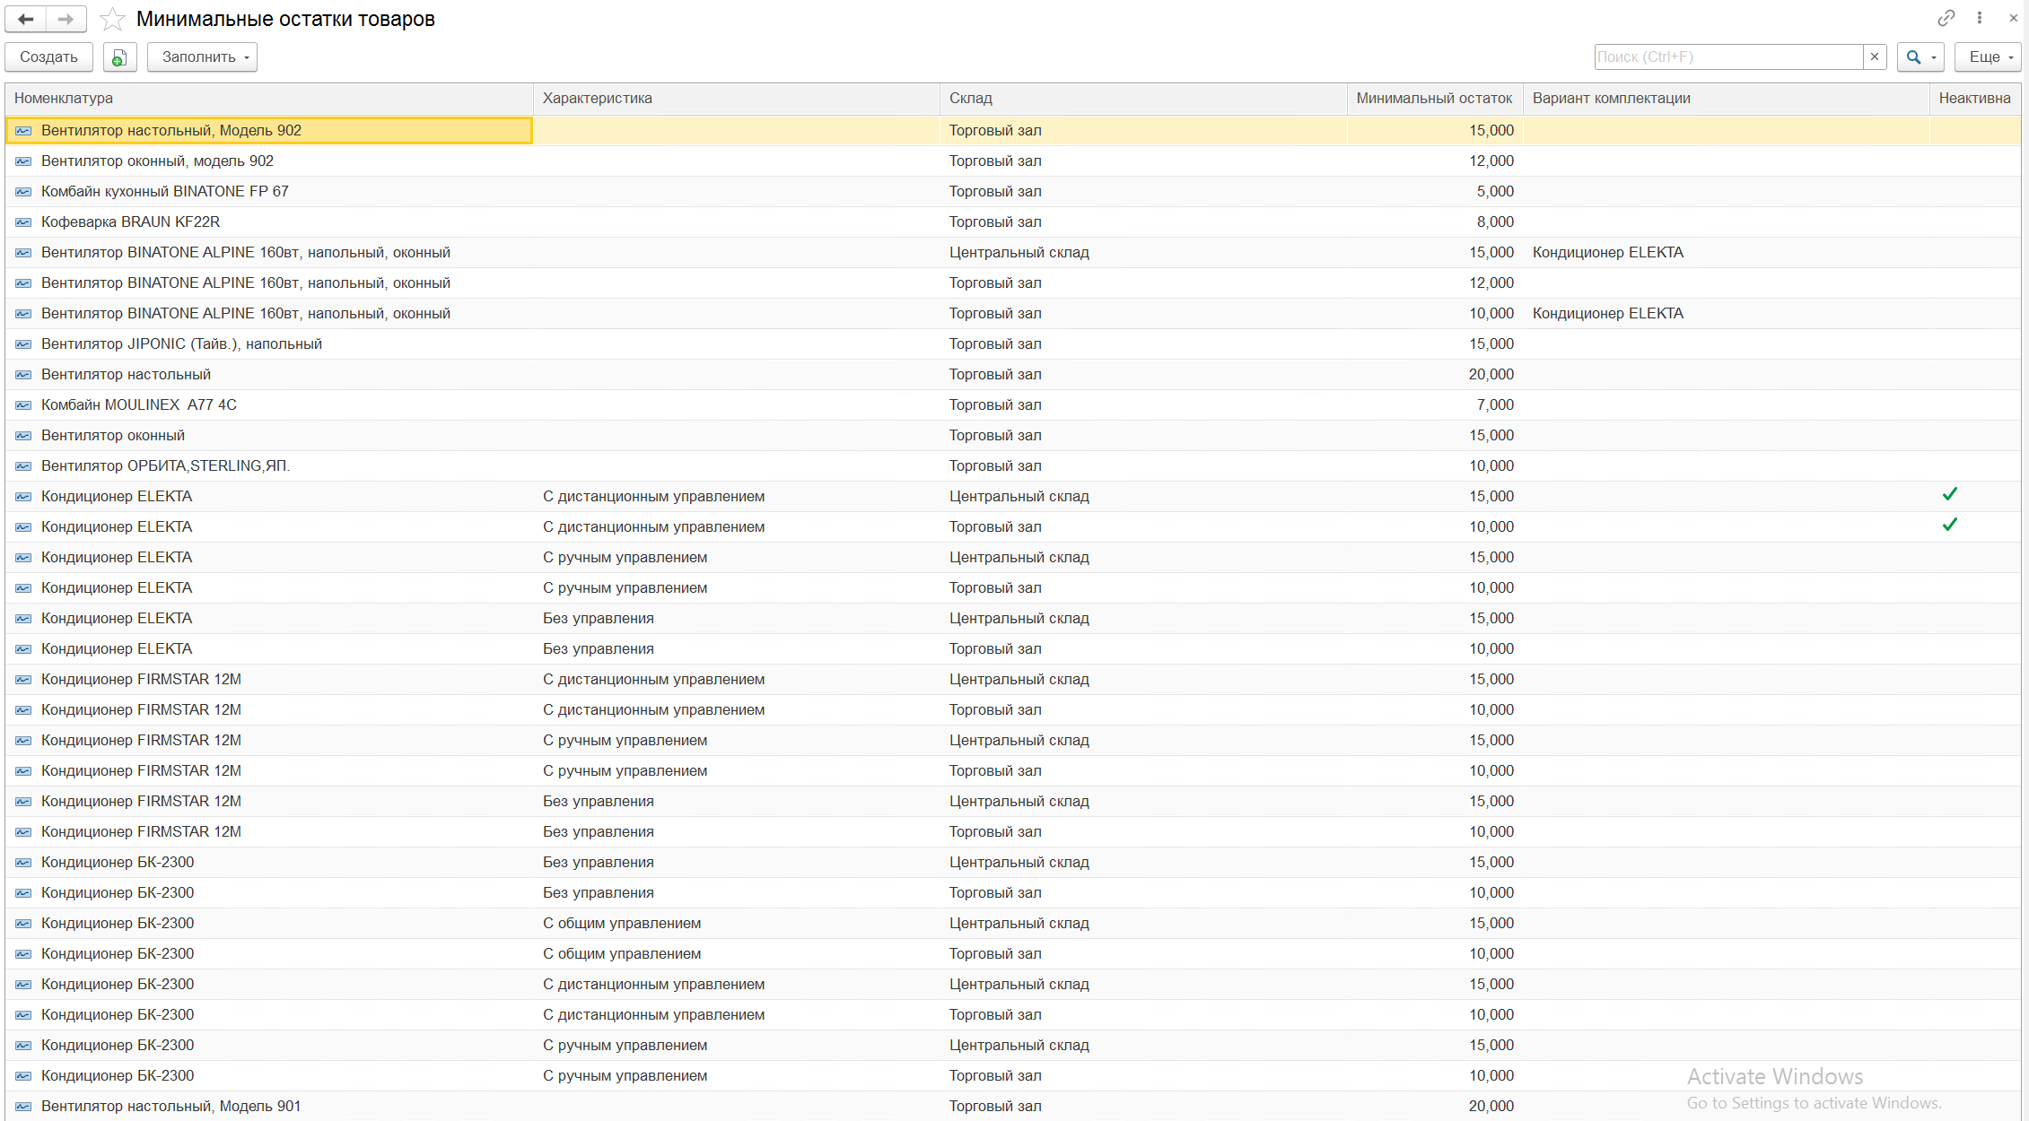Click Торговый зал cell of Комбайн MOULINEX A77 4C
Screen dimensions: 2029x1121
click(995, 405)
